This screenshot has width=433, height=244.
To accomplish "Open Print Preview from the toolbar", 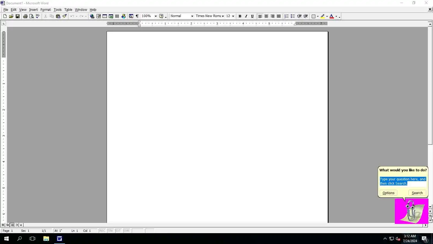I will [31, 16].
